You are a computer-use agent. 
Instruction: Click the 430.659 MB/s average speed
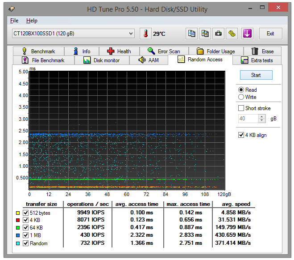(x=233, y=235)
